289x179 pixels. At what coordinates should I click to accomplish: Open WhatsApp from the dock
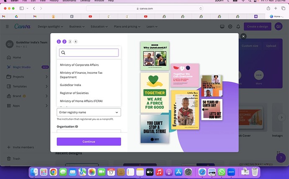coord(222,172)
